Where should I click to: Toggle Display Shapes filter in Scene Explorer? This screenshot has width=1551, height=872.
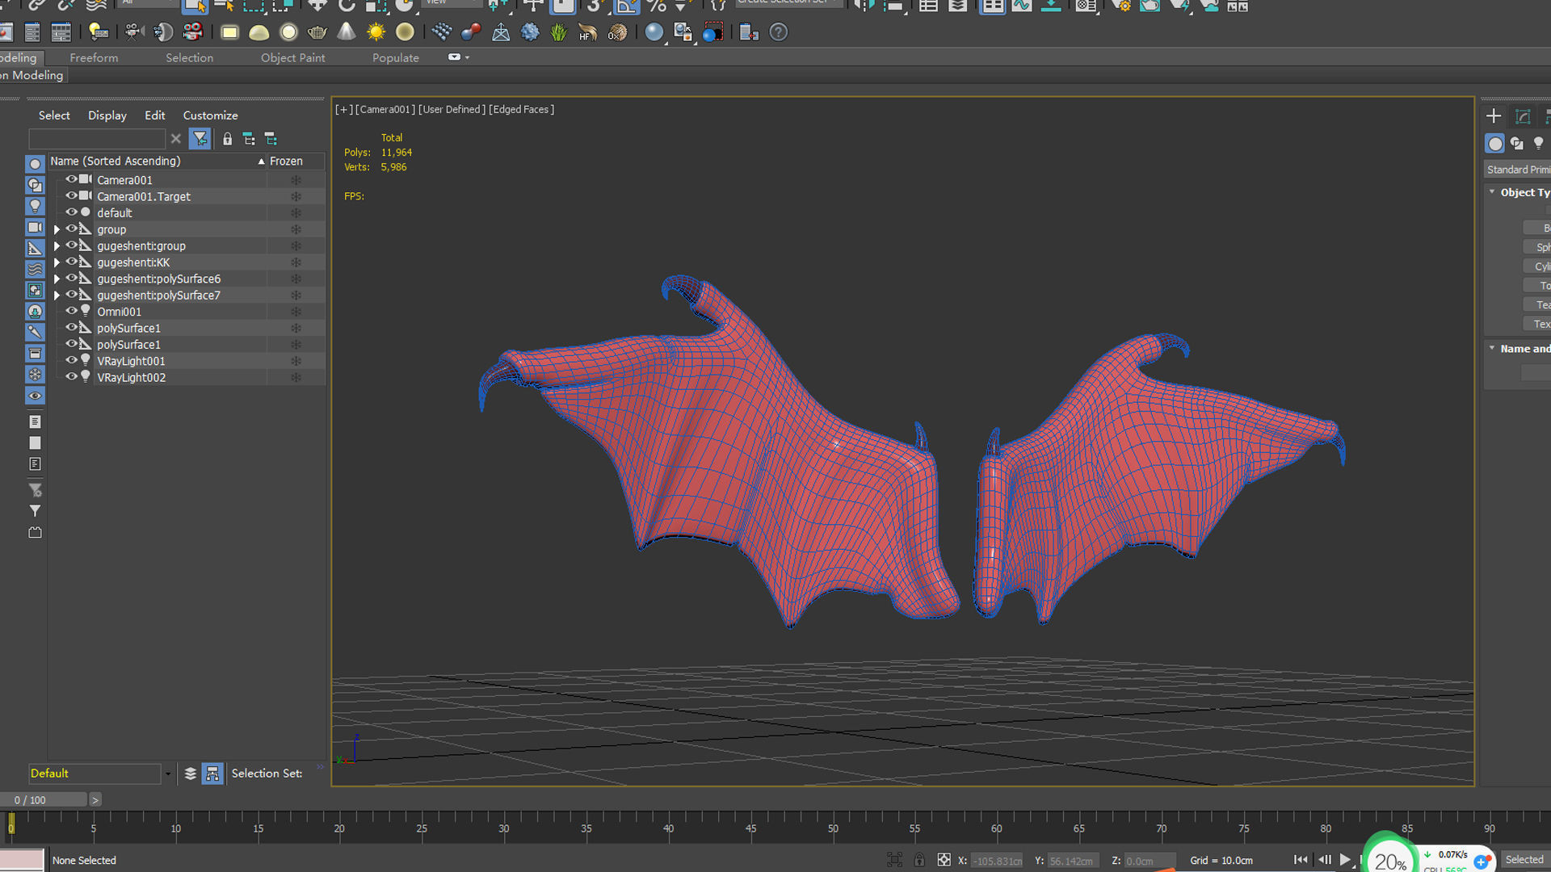(x=35, y=186)
